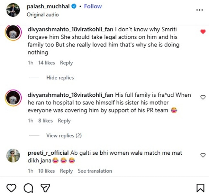
Task: Share the post with the paper plane icon
Action: pos(45,188)
